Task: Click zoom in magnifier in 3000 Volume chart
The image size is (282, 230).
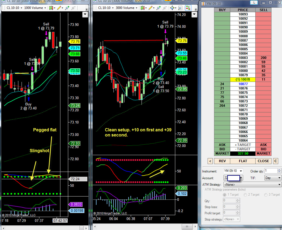Action: coord(159,8)
